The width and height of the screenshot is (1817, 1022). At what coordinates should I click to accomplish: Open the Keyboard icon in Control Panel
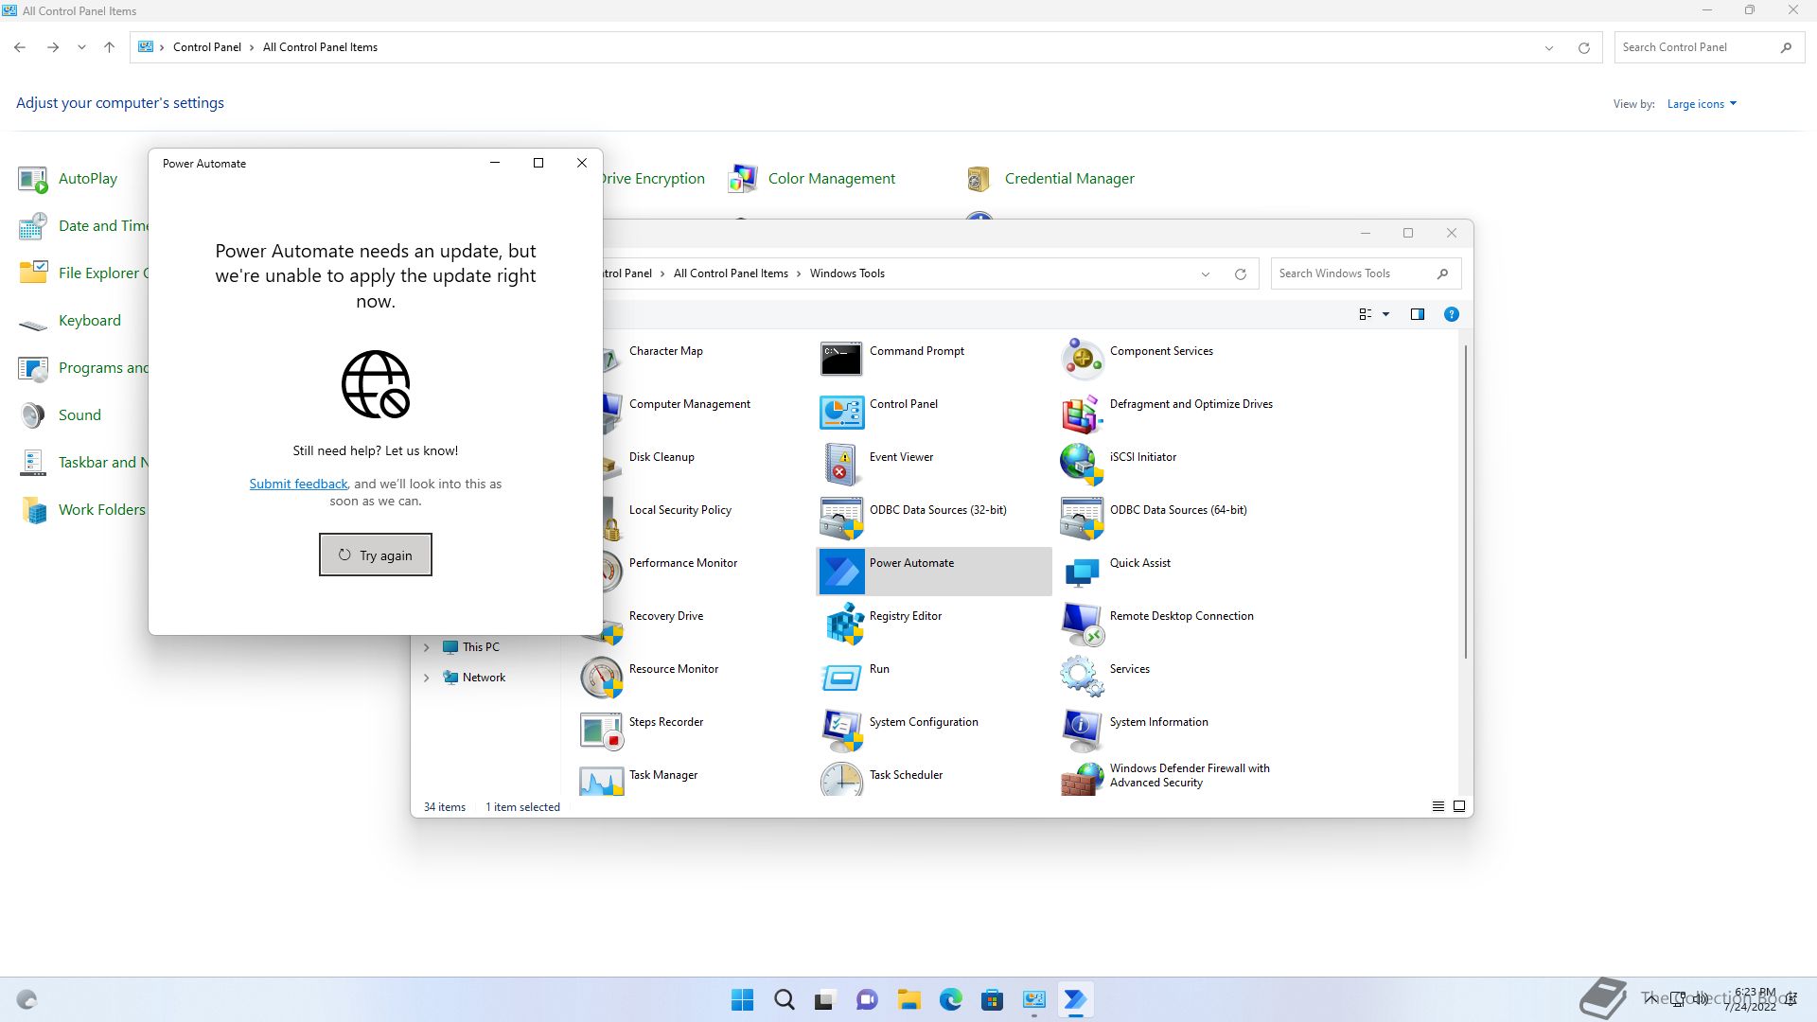pos(33,323)
